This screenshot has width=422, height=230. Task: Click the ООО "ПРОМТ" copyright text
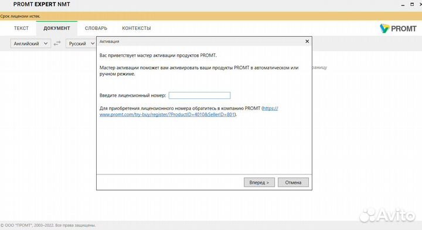(48, 225)
